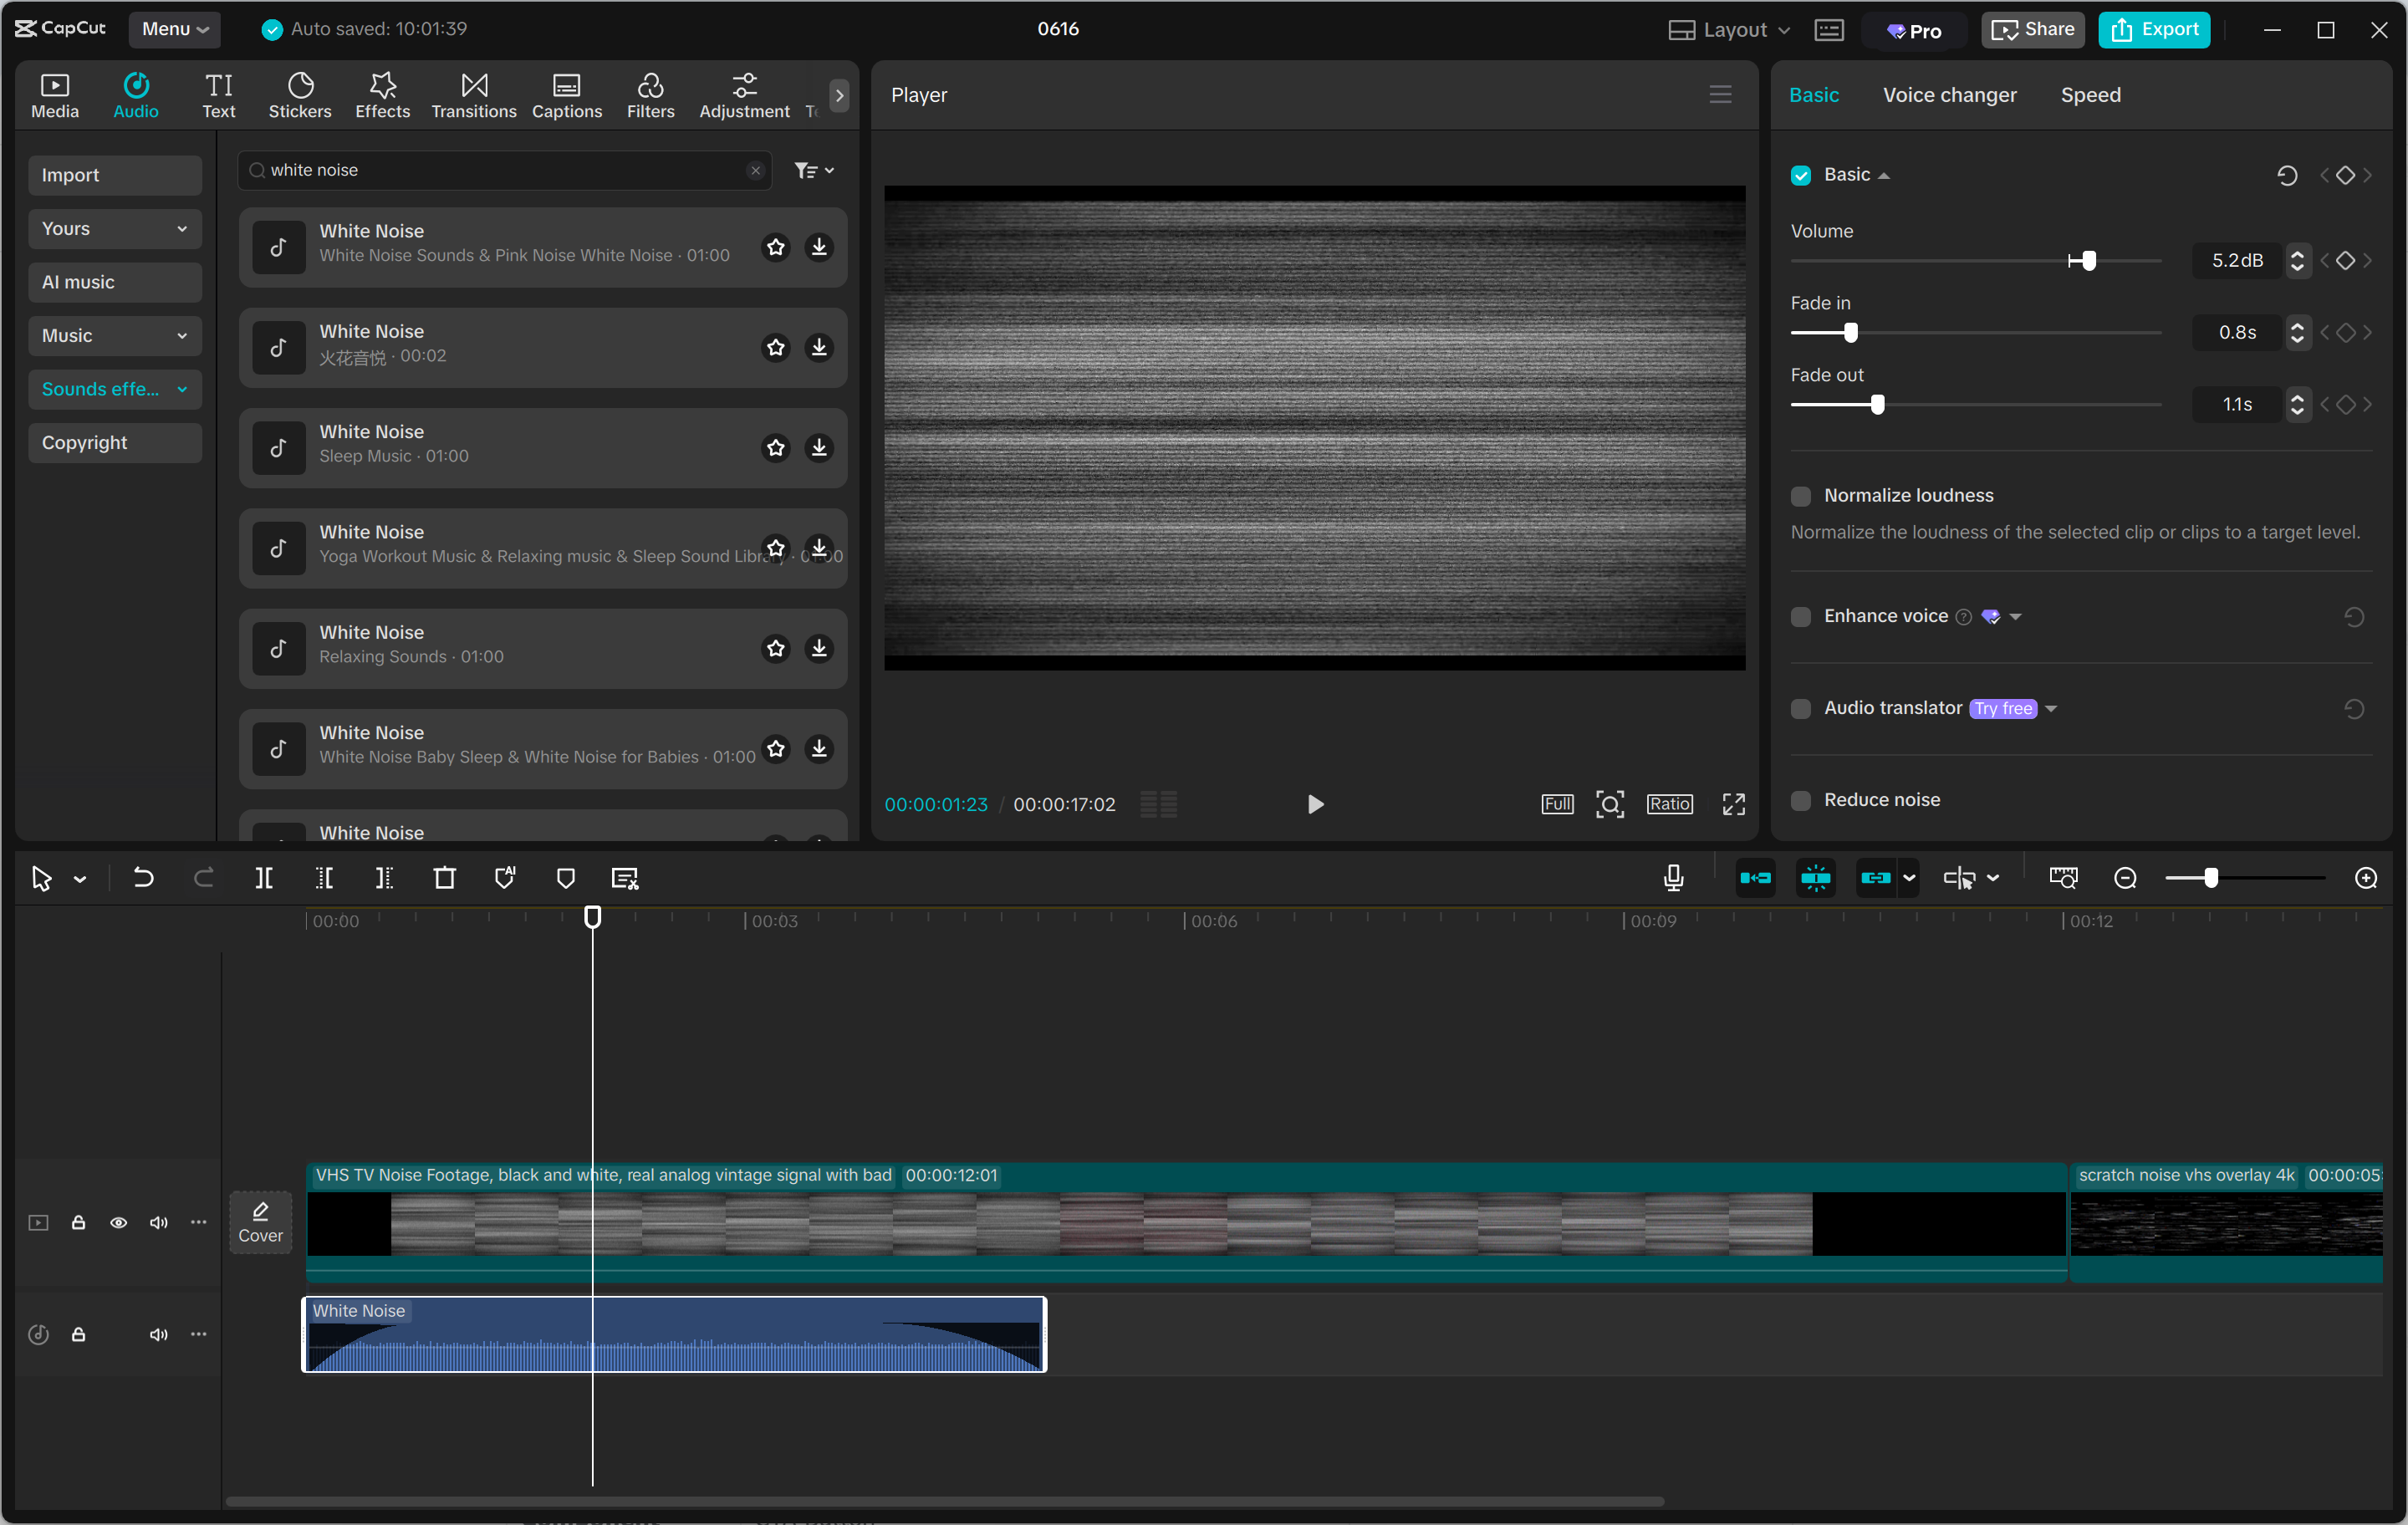Lock the White Noise audio track
Viewport: 2408px width, 1525px height.
pyautogui.click(x=79, y=1334)
